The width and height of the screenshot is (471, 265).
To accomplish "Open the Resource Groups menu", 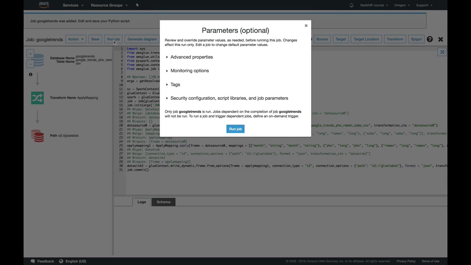I will (x=109, y=5).
